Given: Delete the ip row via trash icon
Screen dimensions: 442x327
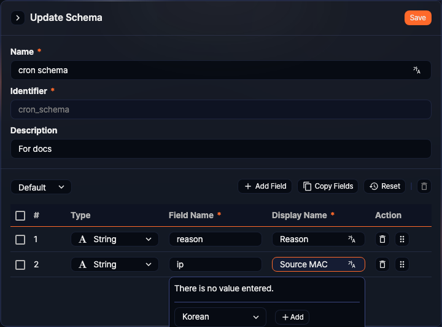Looking at the screenshot, I should click(382, 264).
